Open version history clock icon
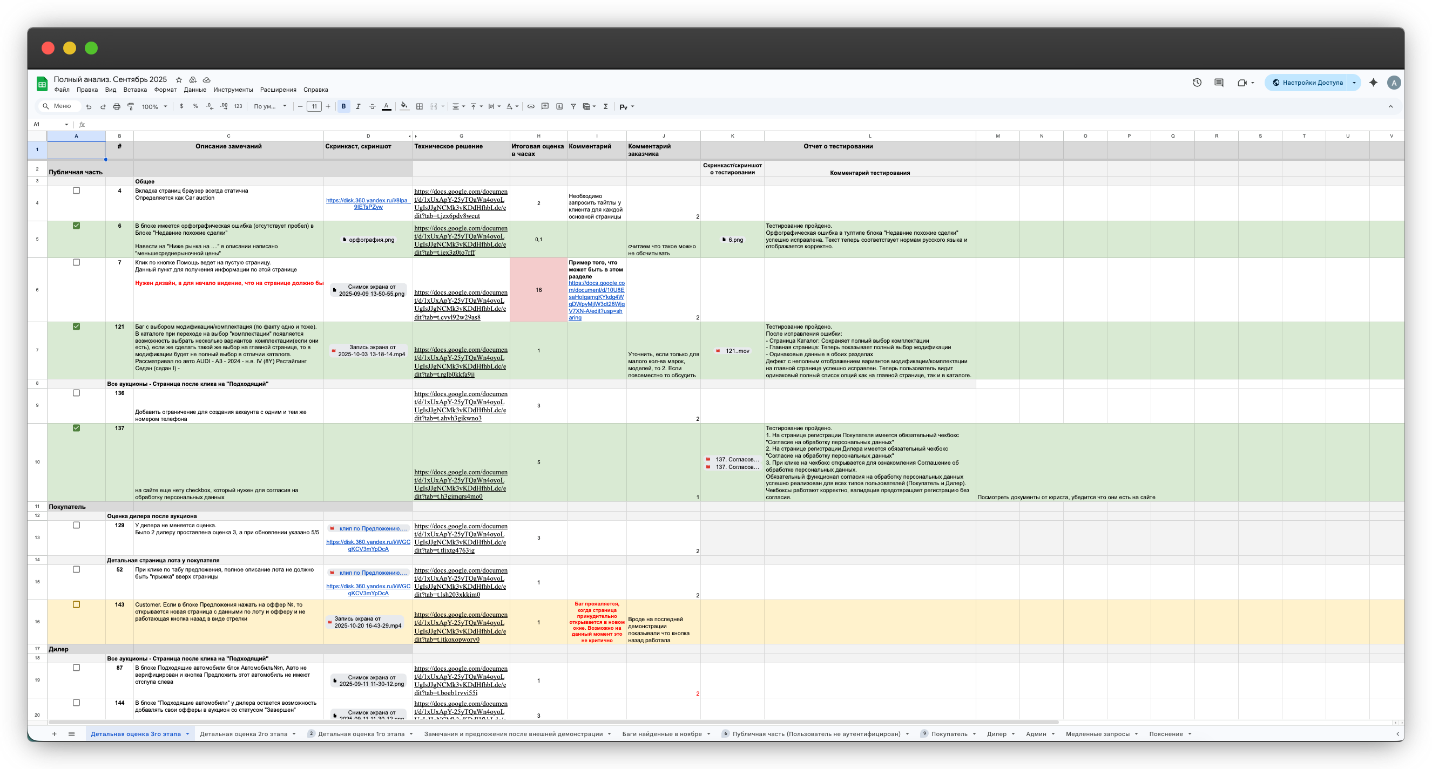 click(x=1197, y=83)
